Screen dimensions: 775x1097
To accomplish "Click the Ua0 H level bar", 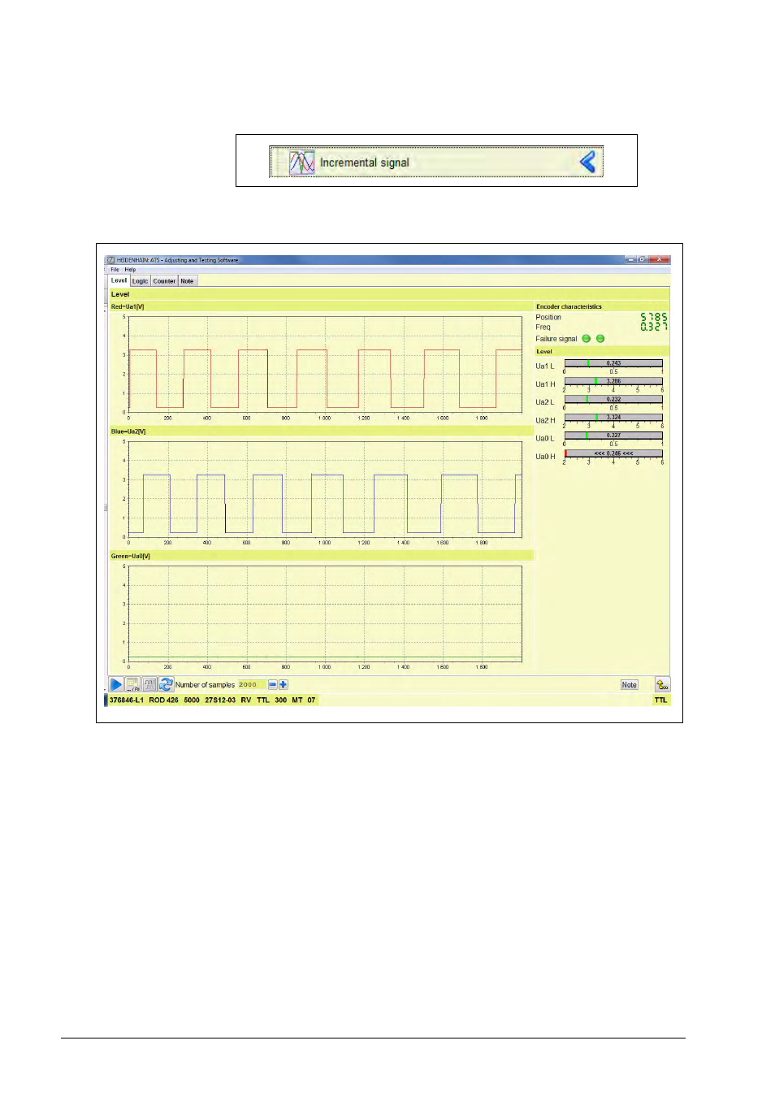I will pyautogui.click(x=613, y=453).
